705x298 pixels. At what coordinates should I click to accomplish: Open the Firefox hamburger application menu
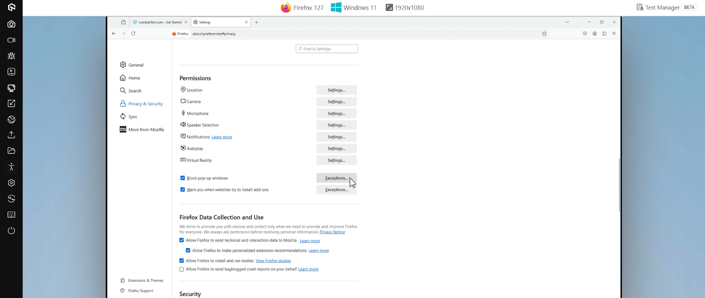point(614,34)
